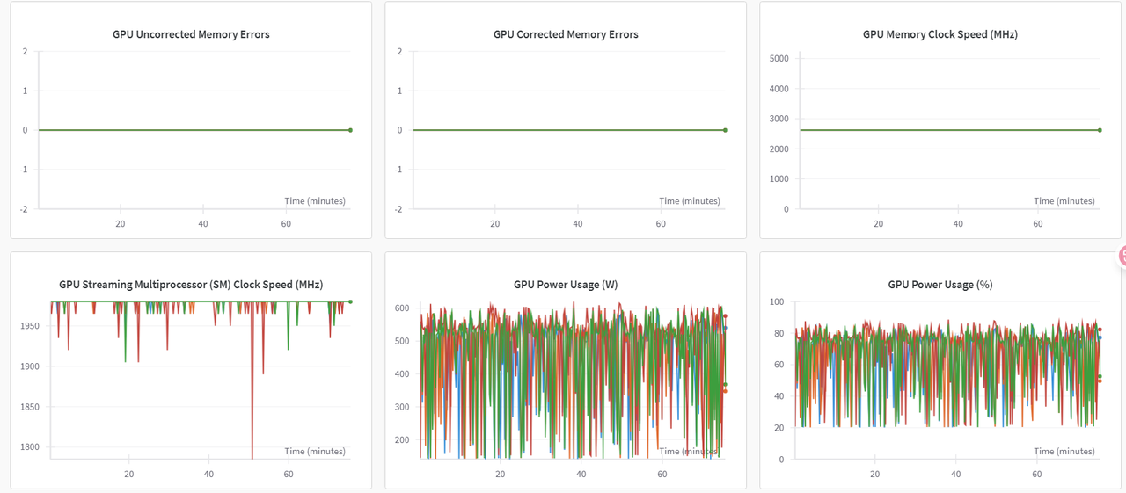Image resolution: width=1126 pixels, height=493 pixels.
Task: Select end-point dot on Memory Clock Speed line
Action: click(1100, 130)
